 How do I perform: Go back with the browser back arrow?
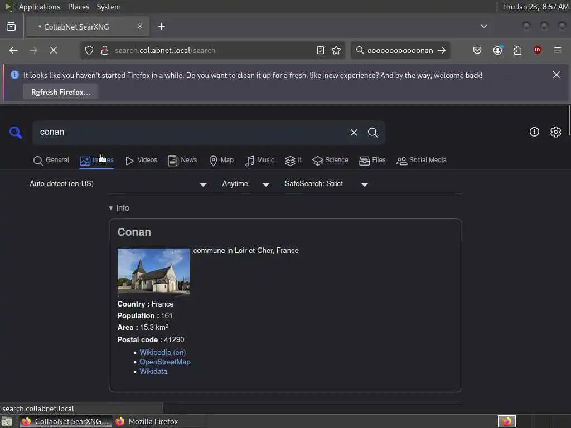pyautogui.click(x=13, y=50)
